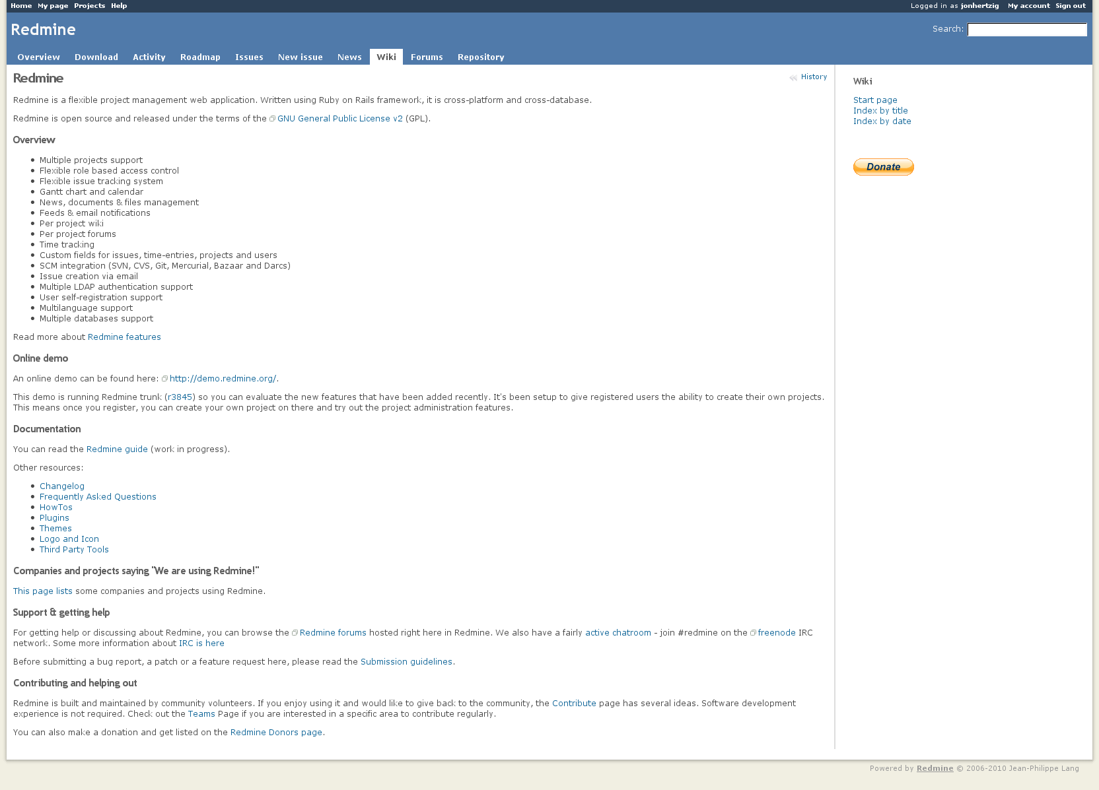Screen dimensions: 1099x790
Task: Click the Redmine header title
Action: coord(43,30)
